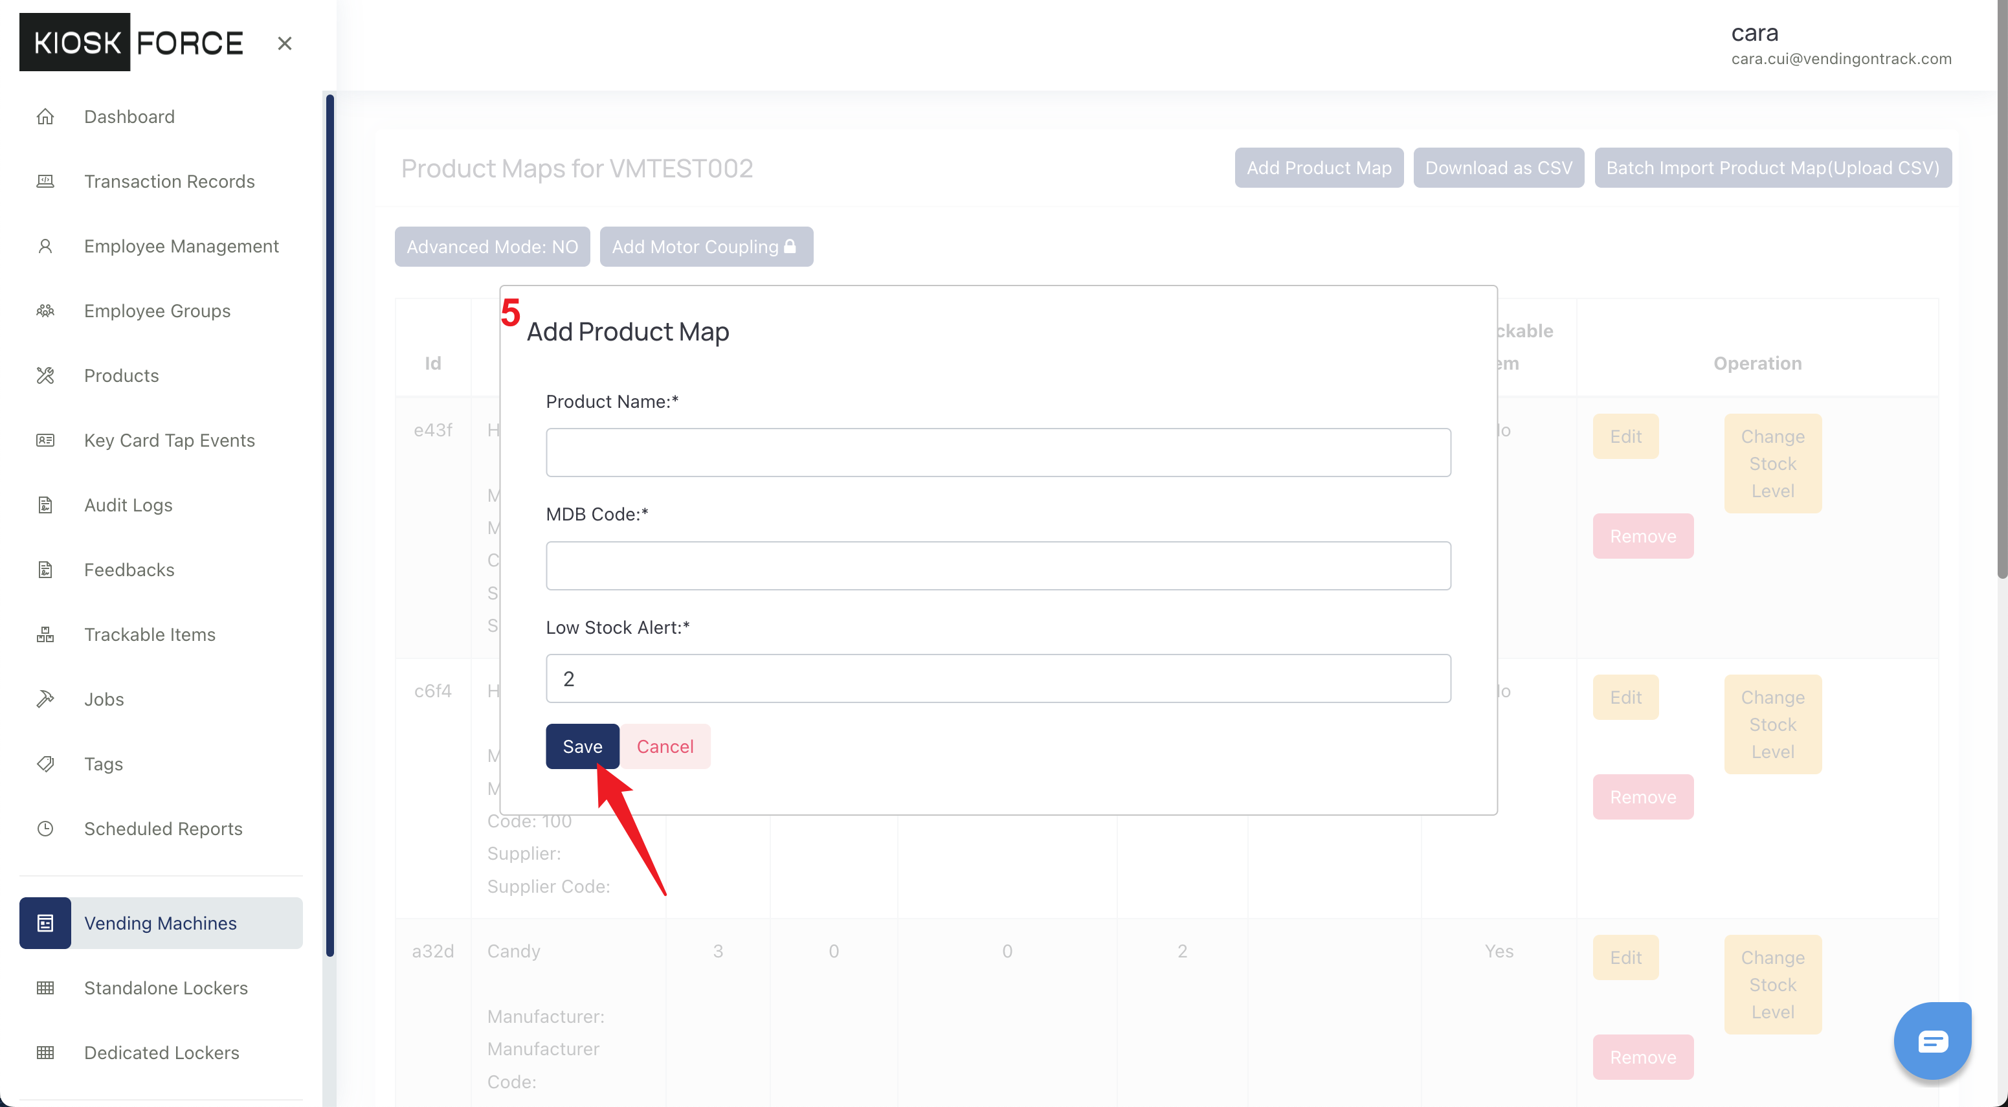Cancel the Add Product Map dialog
The image size is (2008, 1107).
click(665, 745)
